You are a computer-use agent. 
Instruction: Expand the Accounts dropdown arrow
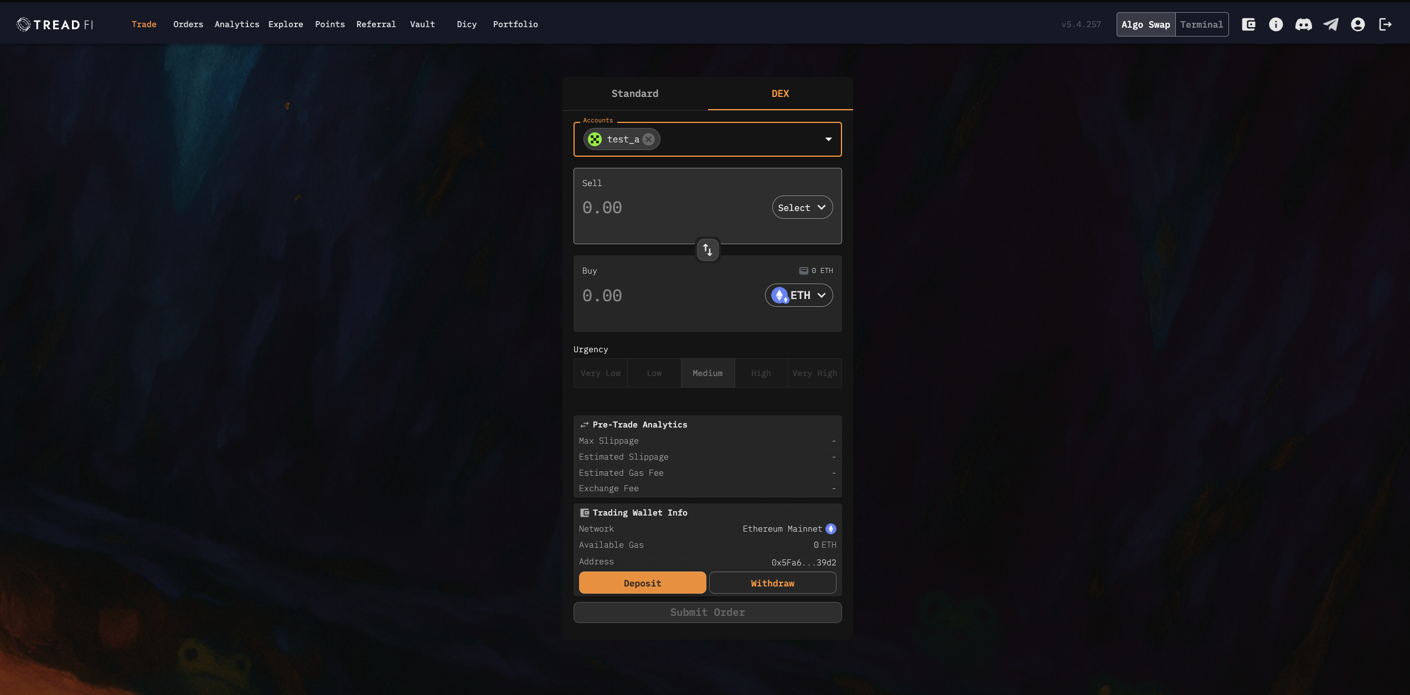(x=828, y=140)
